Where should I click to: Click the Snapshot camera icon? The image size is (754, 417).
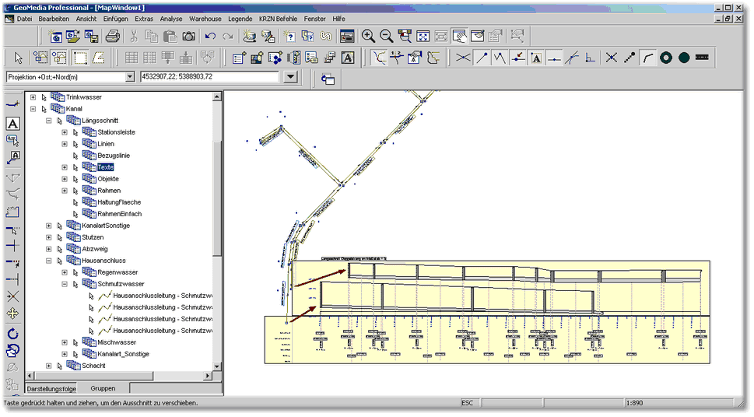coord(188,36)
